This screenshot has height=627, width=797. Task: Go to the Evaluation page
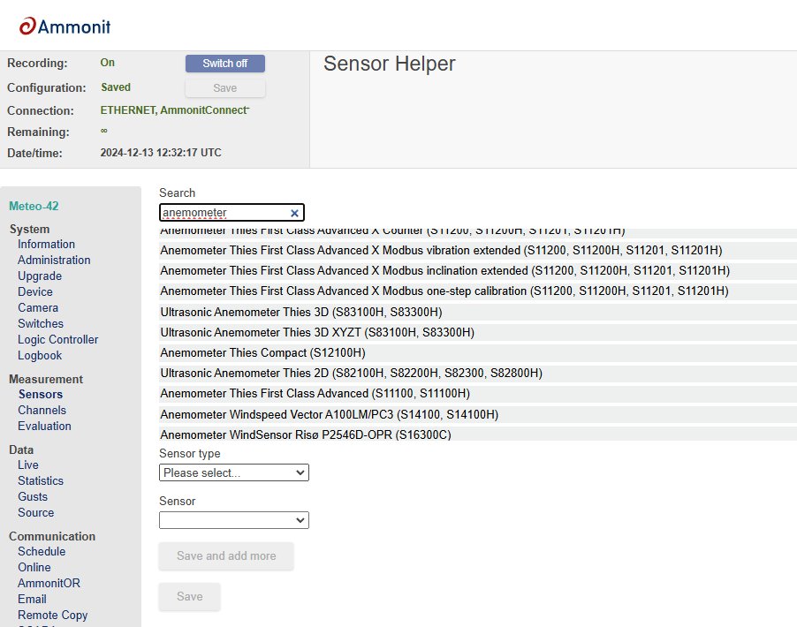(x=44, y=426)
